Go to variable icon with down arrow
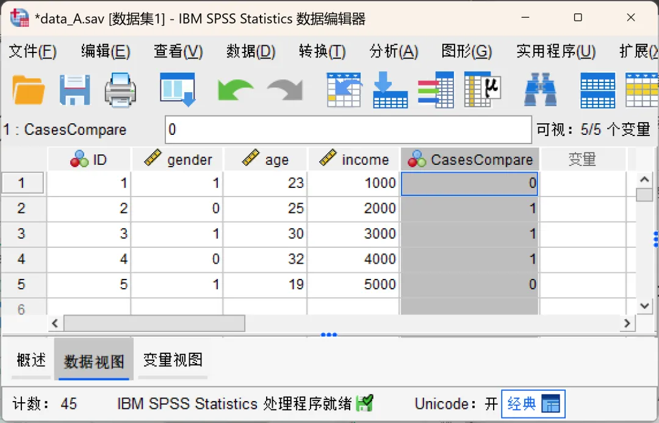659x423 pixels. tap(390, 90)
